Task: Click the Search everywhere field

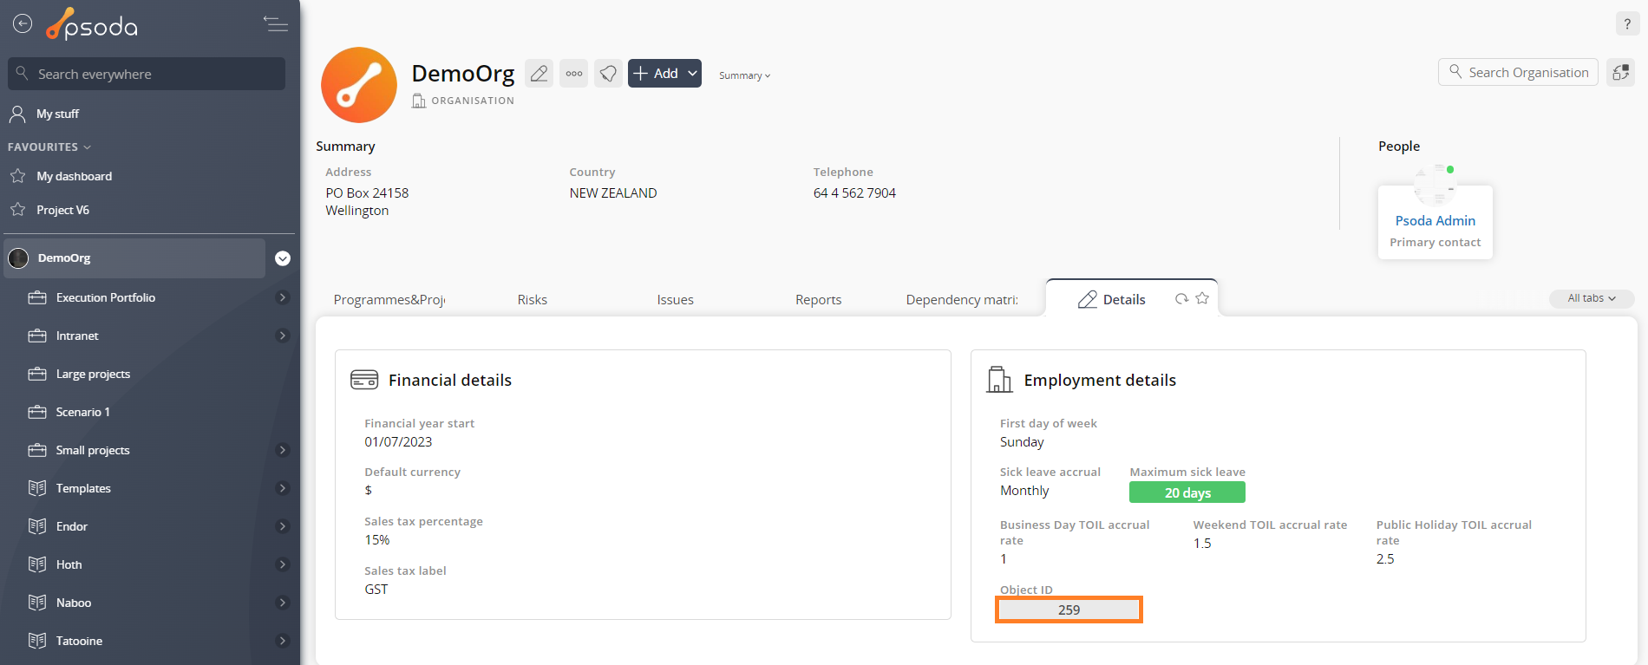Action: coord(147,74)
